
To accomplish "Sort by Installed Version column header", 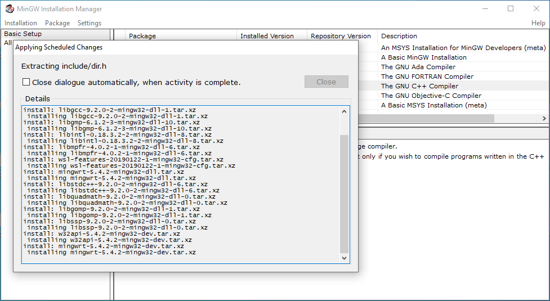I will click(x=272, y=36).
